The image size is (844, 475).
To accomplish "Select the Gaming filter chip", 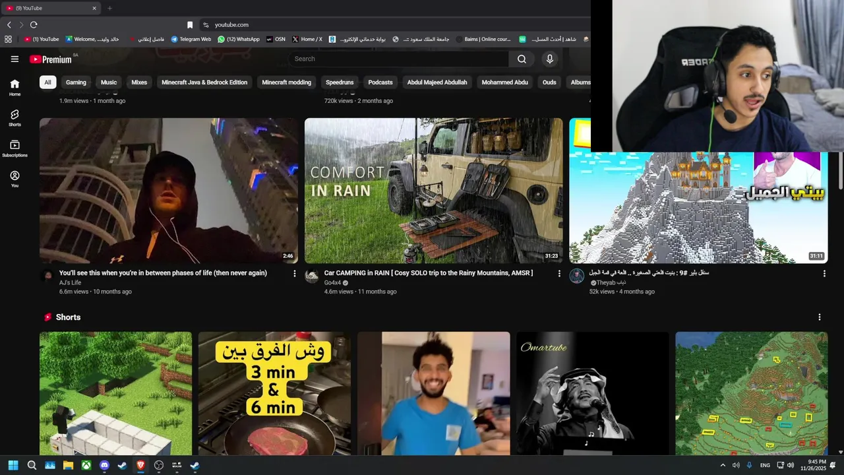I will [76, 82].
